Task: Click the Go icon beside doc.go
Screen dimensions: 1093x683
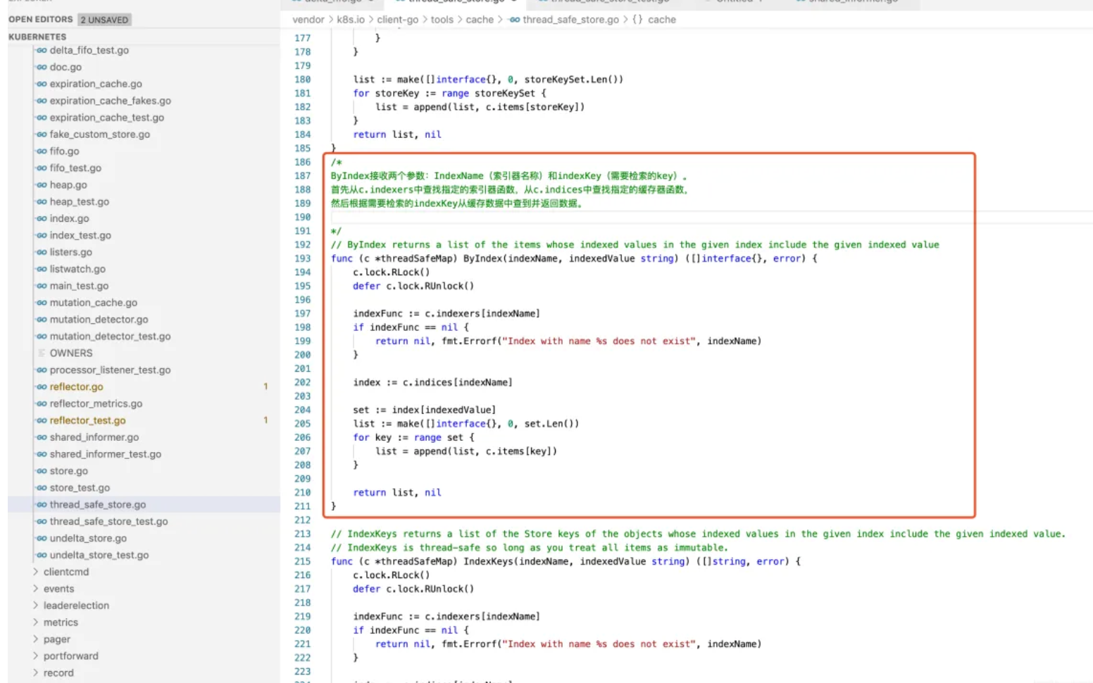Action: (42, 67)
